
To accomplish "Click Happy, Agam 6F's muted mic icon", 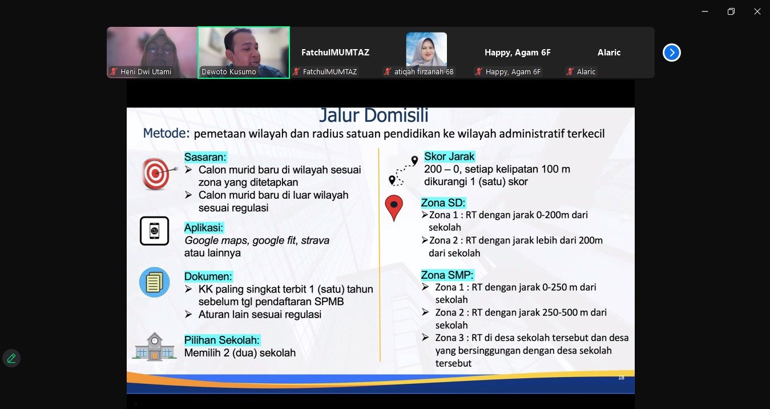I will (479, 72).
